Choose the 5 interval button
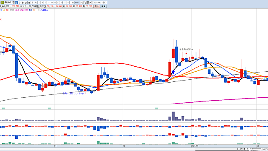Image resolution: width=268 pixels, height=151 pixels. click(x=45, y=3)
